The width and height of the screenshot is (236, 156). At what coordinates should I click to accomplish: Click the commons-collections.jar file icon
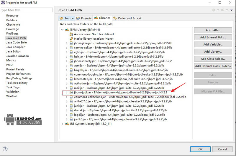[x=71, y=97]
